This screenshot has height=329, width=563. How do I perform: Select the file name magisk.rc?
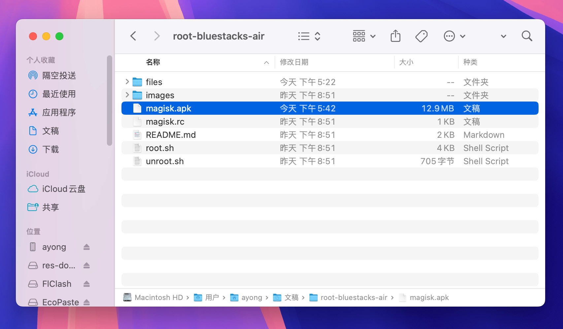coord(165,122)
